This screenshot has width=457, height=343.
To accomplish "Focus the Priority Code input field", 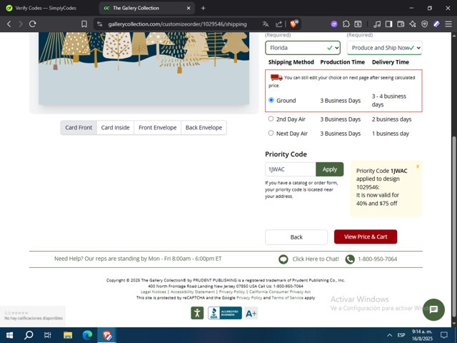I will pos(291,169).
